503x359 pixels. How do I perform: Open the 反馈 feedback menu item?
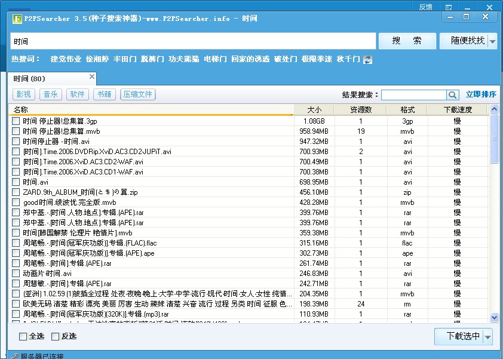425,6
